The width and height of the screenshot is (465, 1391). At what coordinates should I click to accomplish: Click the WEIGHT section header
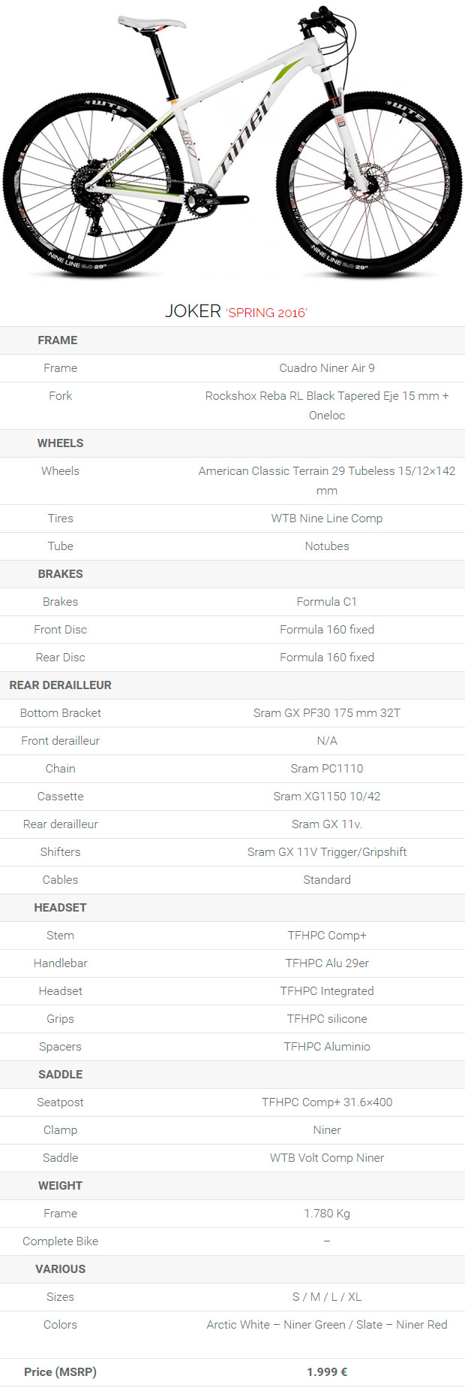[60, 1186]
